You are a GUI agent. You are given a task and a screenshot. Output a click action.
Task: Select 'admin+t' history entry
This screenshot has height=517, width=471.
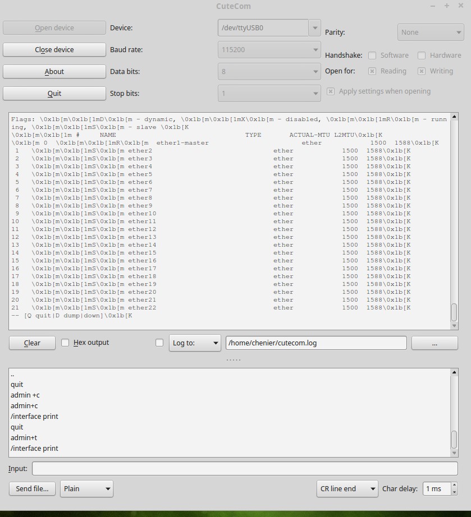click(x=24, y=437)
